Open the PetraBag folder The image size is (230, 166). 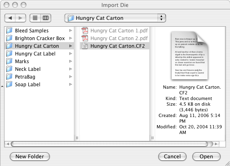[39, 77]
